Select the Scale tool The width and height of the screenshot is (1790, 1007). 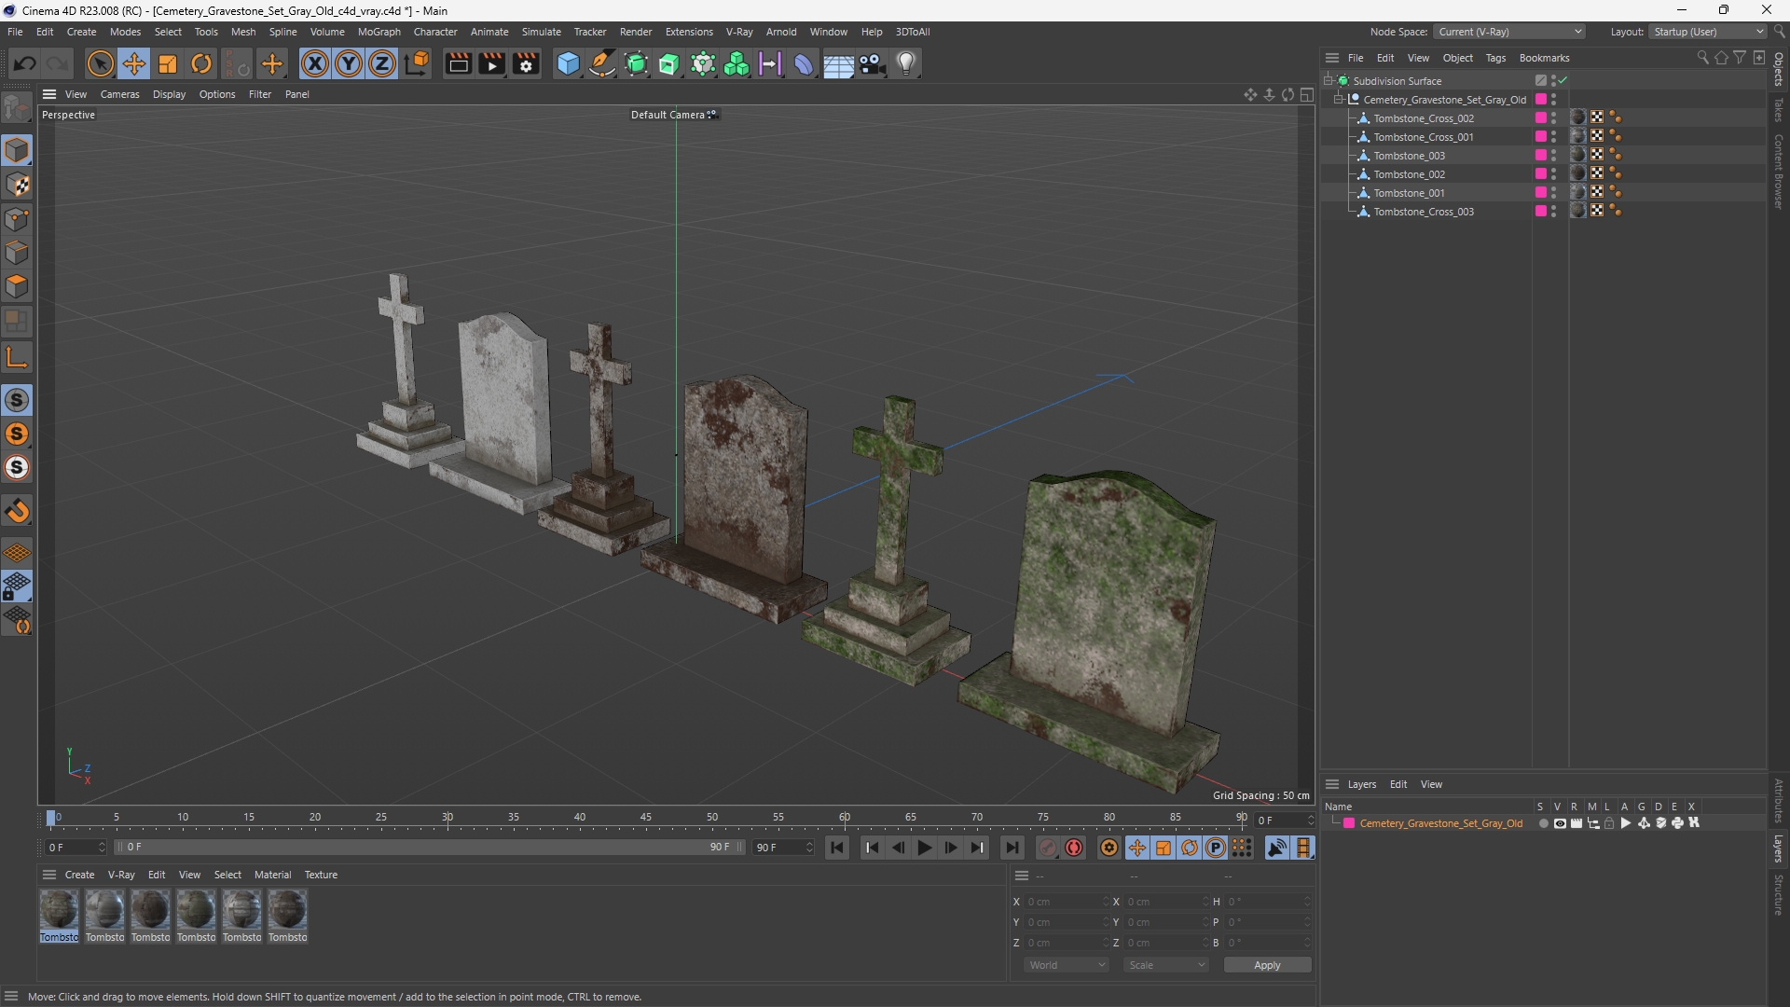click(168, 63)
